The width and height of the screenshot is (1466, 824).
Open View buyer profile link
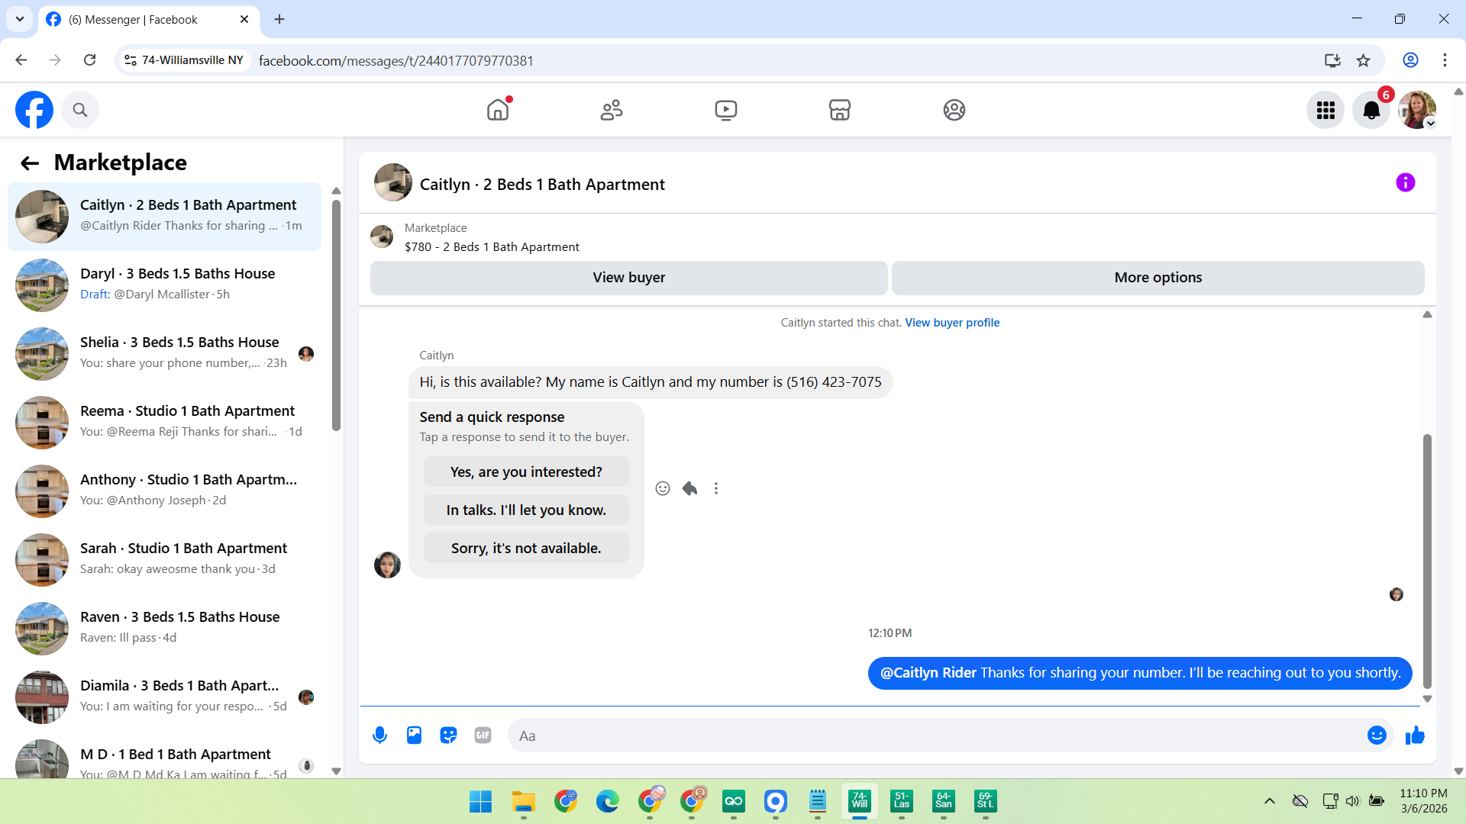tap(952, 323)
